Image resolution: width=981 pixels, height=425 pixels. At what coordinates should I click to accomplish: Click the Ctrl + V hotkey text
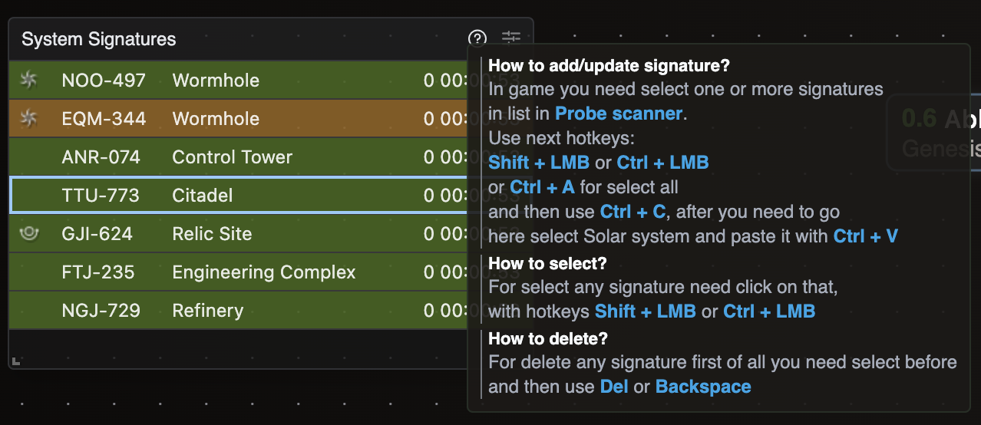click(865, 236)
